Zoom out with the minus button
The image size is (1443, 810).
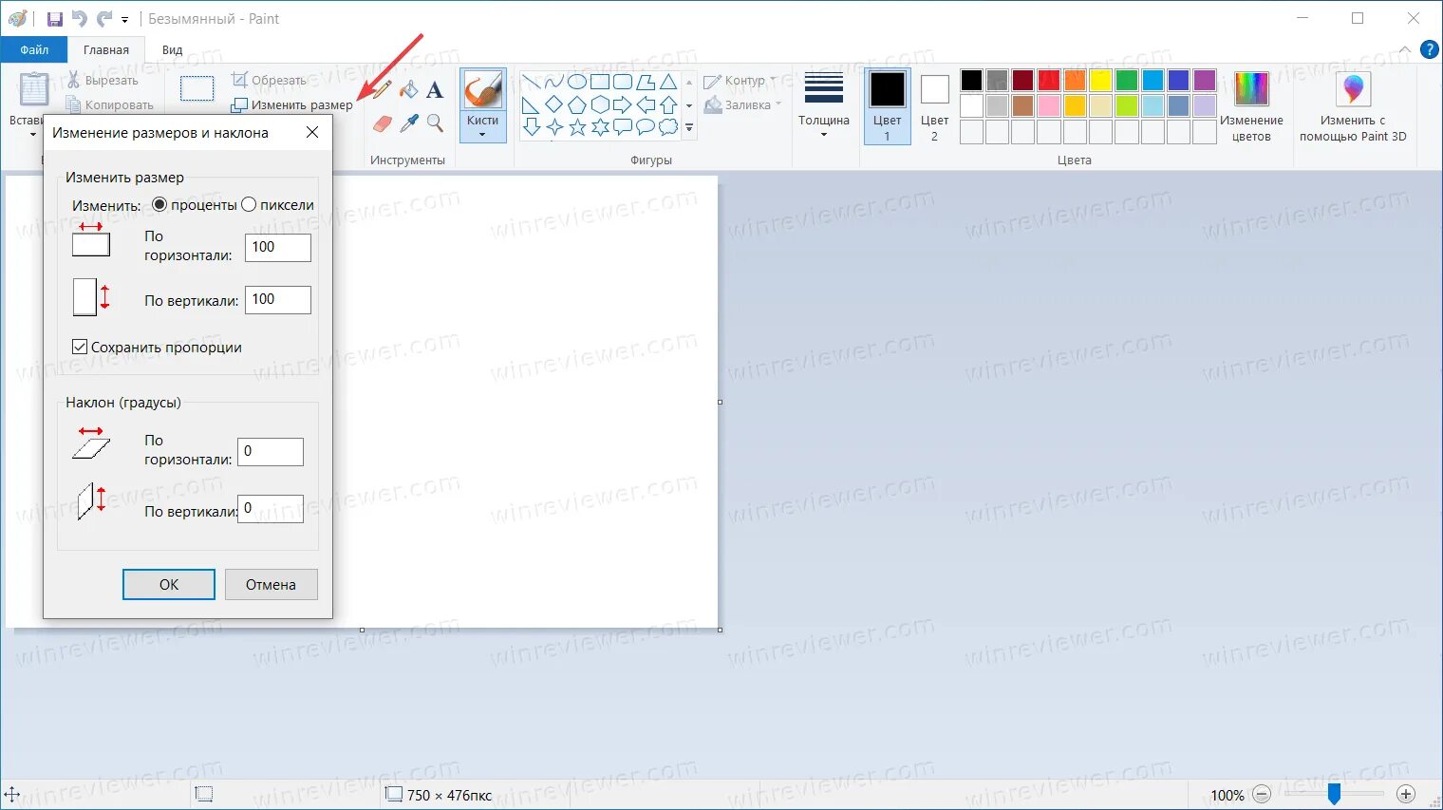pyautogui.click(x=1262, y=795)
